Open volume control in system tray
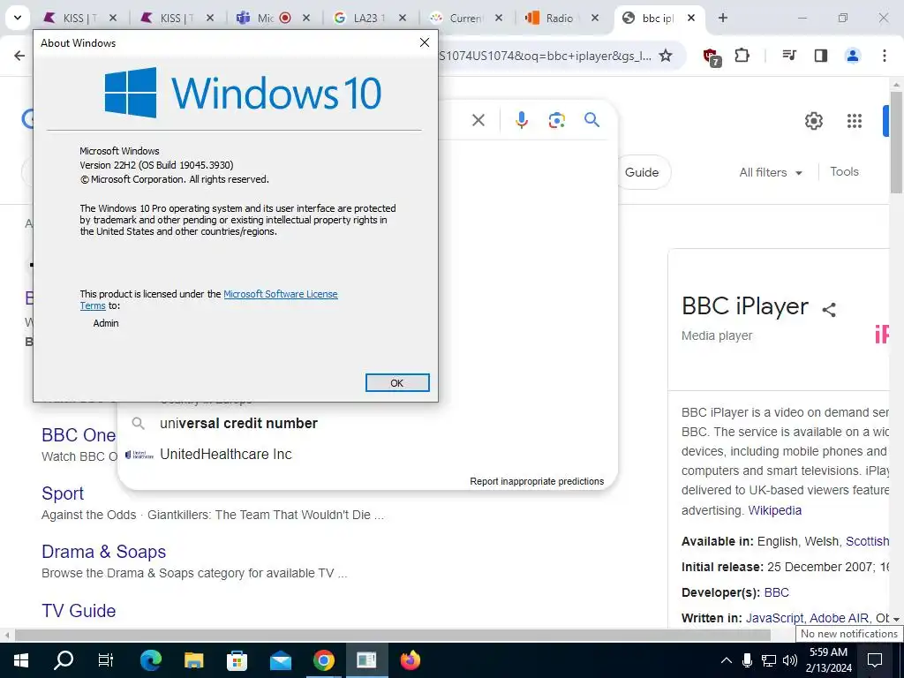 [x=790, y=660]
